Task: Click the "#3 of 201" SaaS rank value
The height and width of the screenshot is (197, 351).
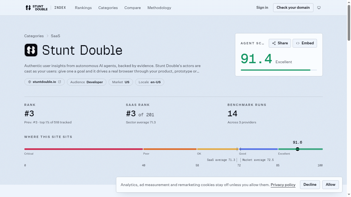Action: click(140, 114)
